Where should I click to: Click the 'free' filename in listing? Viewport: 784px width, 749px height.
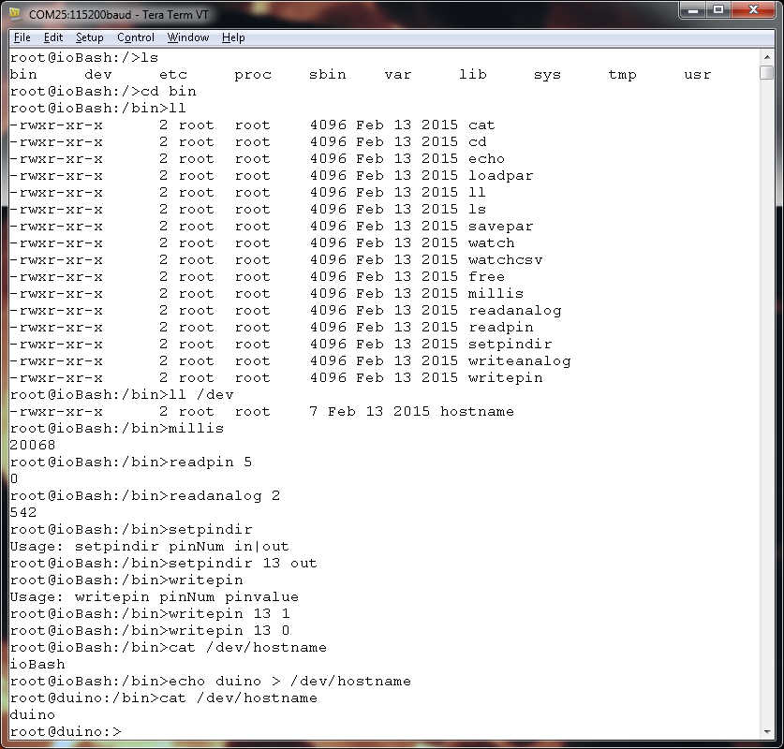pyautogui.click(x=486, y=276)
